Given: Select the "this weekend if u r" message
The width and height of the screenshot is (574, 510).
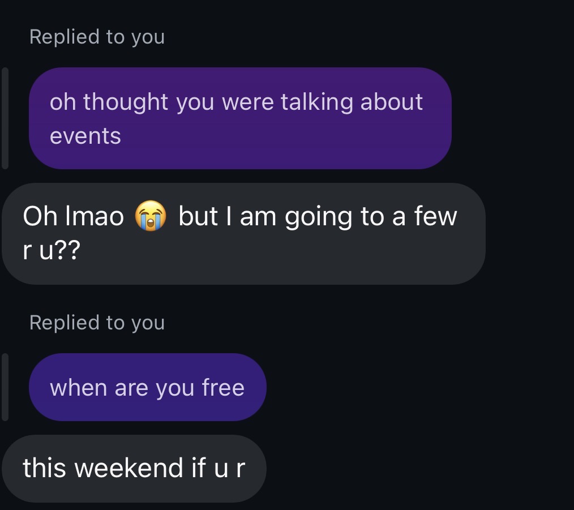Looking at the screenshot, I should click(x=134, y=469).
